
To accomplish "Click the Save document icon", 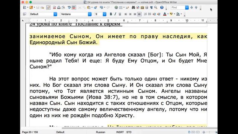I will (x=38, y=7).
